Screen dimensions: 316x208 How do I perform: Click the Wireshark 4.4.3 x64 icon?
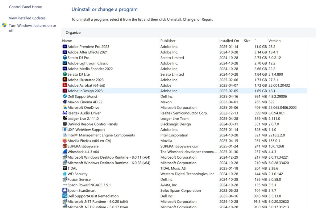pyautogui.click(x=65, y=152)
